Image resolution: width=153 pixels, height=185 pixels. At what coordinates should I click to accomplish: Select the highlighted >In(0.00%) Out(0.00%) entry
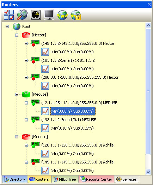coord(73,111)
